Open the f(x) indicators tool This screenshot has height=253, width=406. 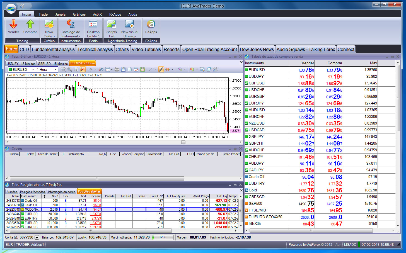pos(101,69)
